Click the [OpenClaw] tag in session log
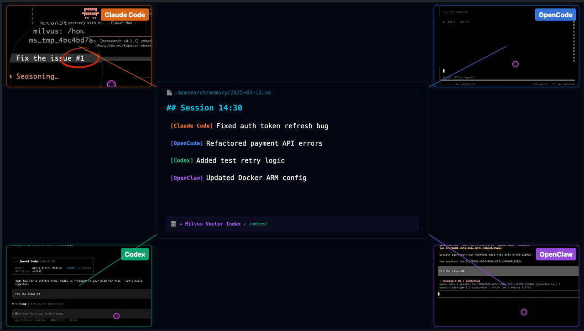The width and height of the screenshot is (584, 331). (x=187, y=178)
